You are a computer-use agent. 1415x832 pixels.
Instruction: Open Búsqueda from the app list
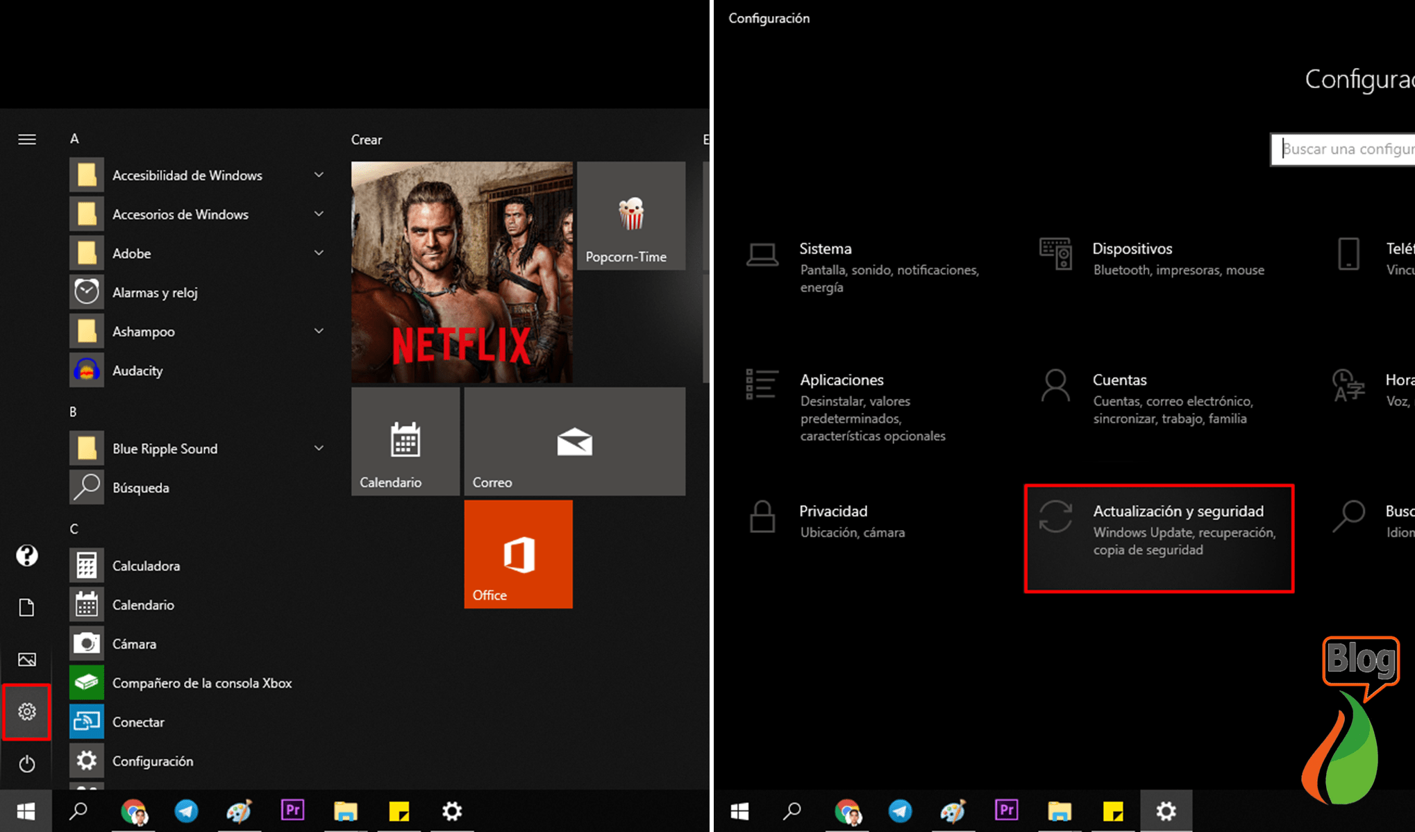pyautogui.click(x=198, y=488)
